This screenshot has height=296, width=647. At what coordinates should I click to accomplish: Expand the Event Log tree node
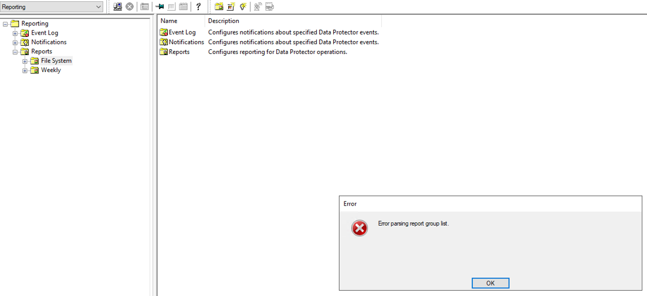click(x=15, y=33)
